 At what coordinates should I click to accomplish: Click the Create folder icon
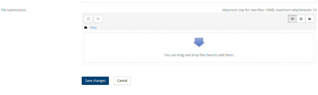[98, 19]
